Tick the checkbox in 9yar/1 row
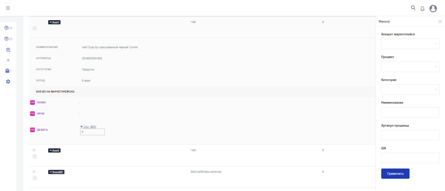Image resolution: width=445 pixels, height=191 pixels. pos(35,28)
